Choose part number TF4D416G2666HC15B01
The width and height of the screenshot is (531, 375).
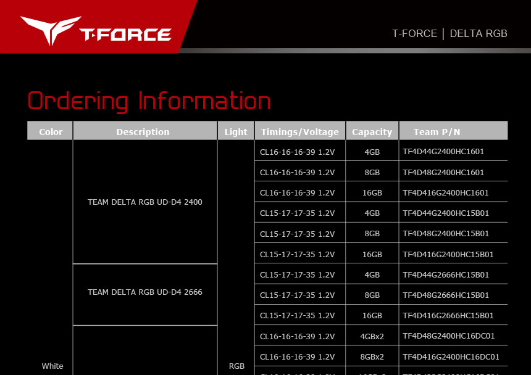tap(448, 316)
